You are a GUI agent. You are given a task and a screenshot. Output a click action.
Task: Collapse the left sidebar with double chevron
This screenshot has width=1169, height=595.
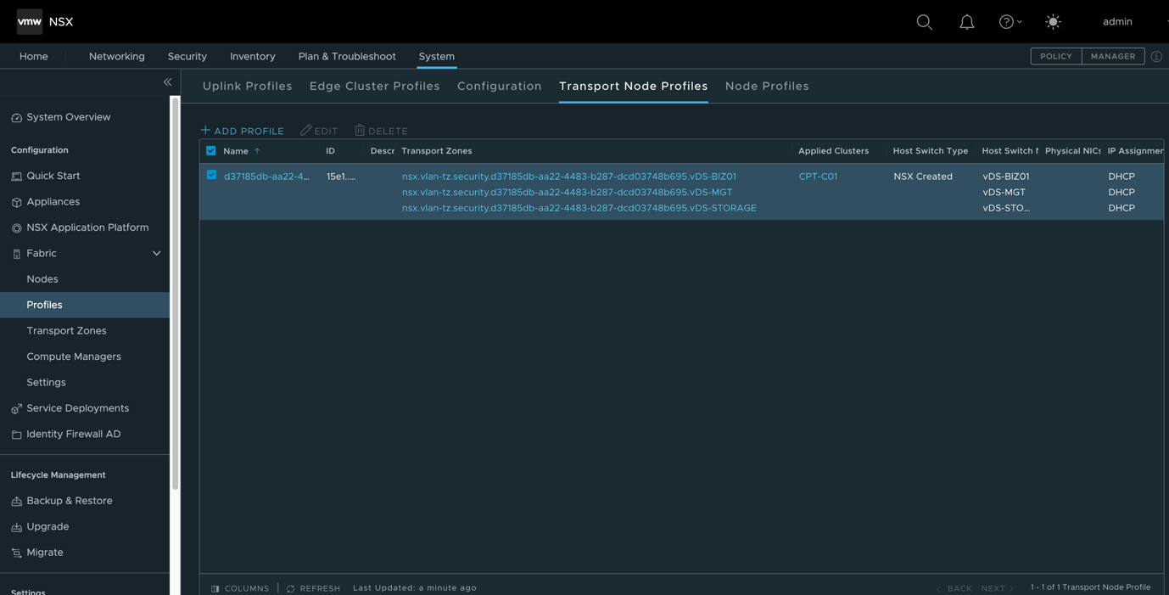click(167, 82)
